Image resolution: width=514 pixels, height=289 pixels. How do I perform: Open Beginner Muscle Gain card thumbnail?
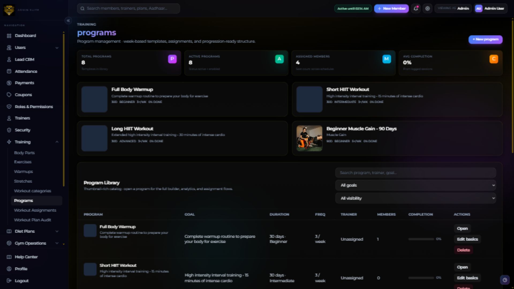309,138
